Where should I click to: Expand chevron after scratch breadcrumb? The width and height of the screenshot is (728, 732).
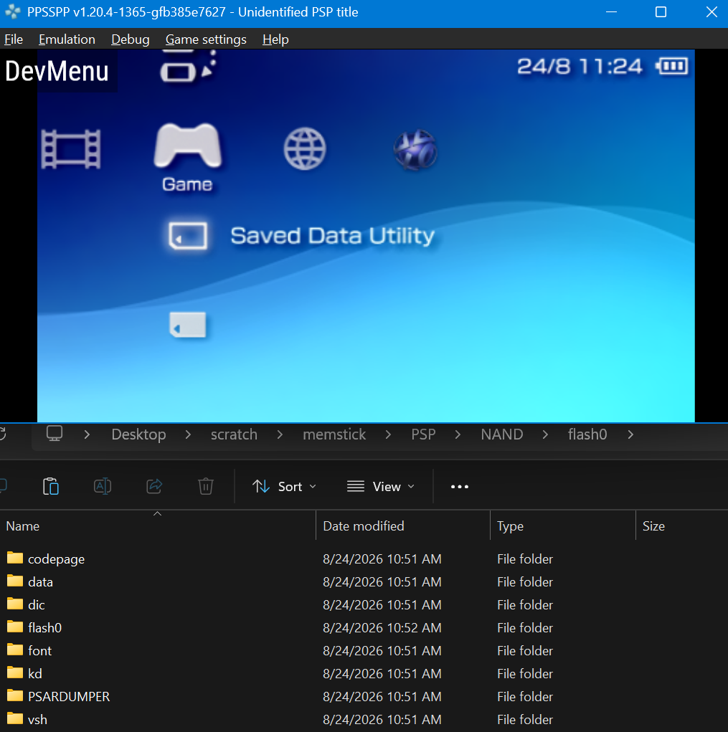point(280,434)
